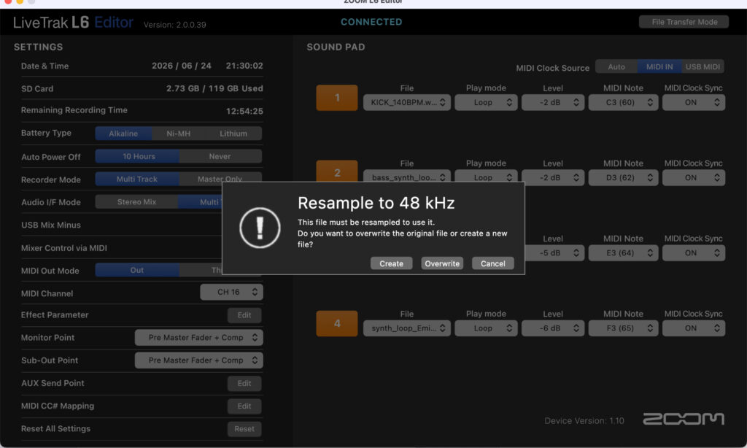The image size is (747, 448).
Task: Open pad 1 File dropdown KICK_140BPM
Action: [x=407, y=102]
